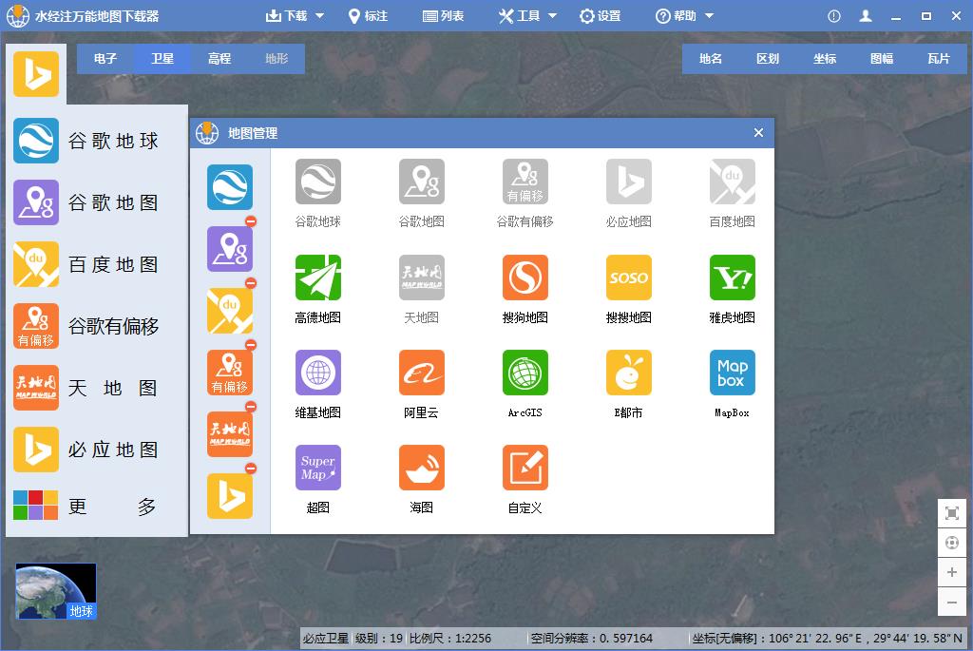The height and width of the screenshot is (651, 973).
Task: Add E都市 map icon
Action: click(x=629, y=373)
